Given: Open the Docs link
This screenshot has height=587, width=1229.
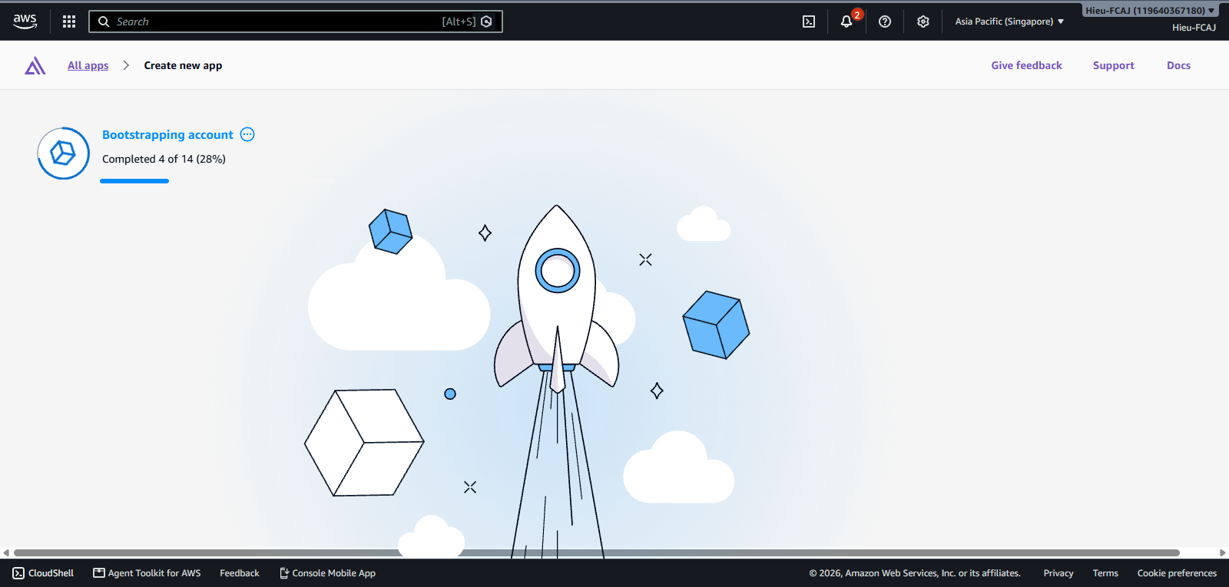Looking at the screenshot, I should pos(1178,65).
